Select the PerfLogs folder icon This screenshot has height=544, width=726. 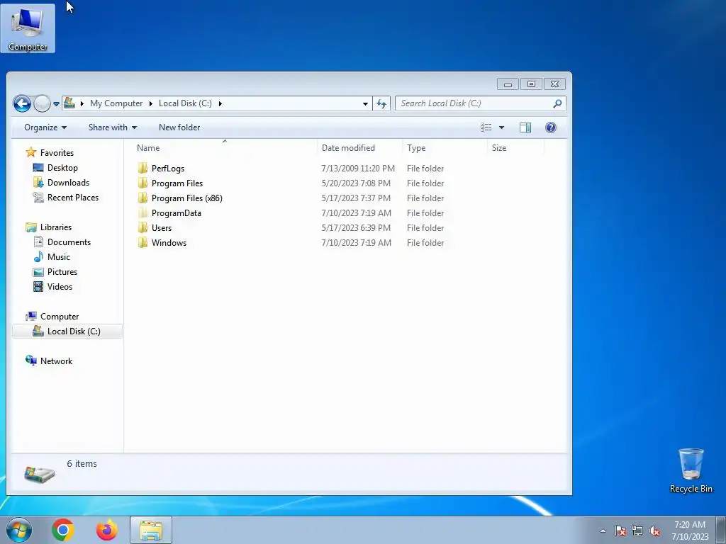143,169
